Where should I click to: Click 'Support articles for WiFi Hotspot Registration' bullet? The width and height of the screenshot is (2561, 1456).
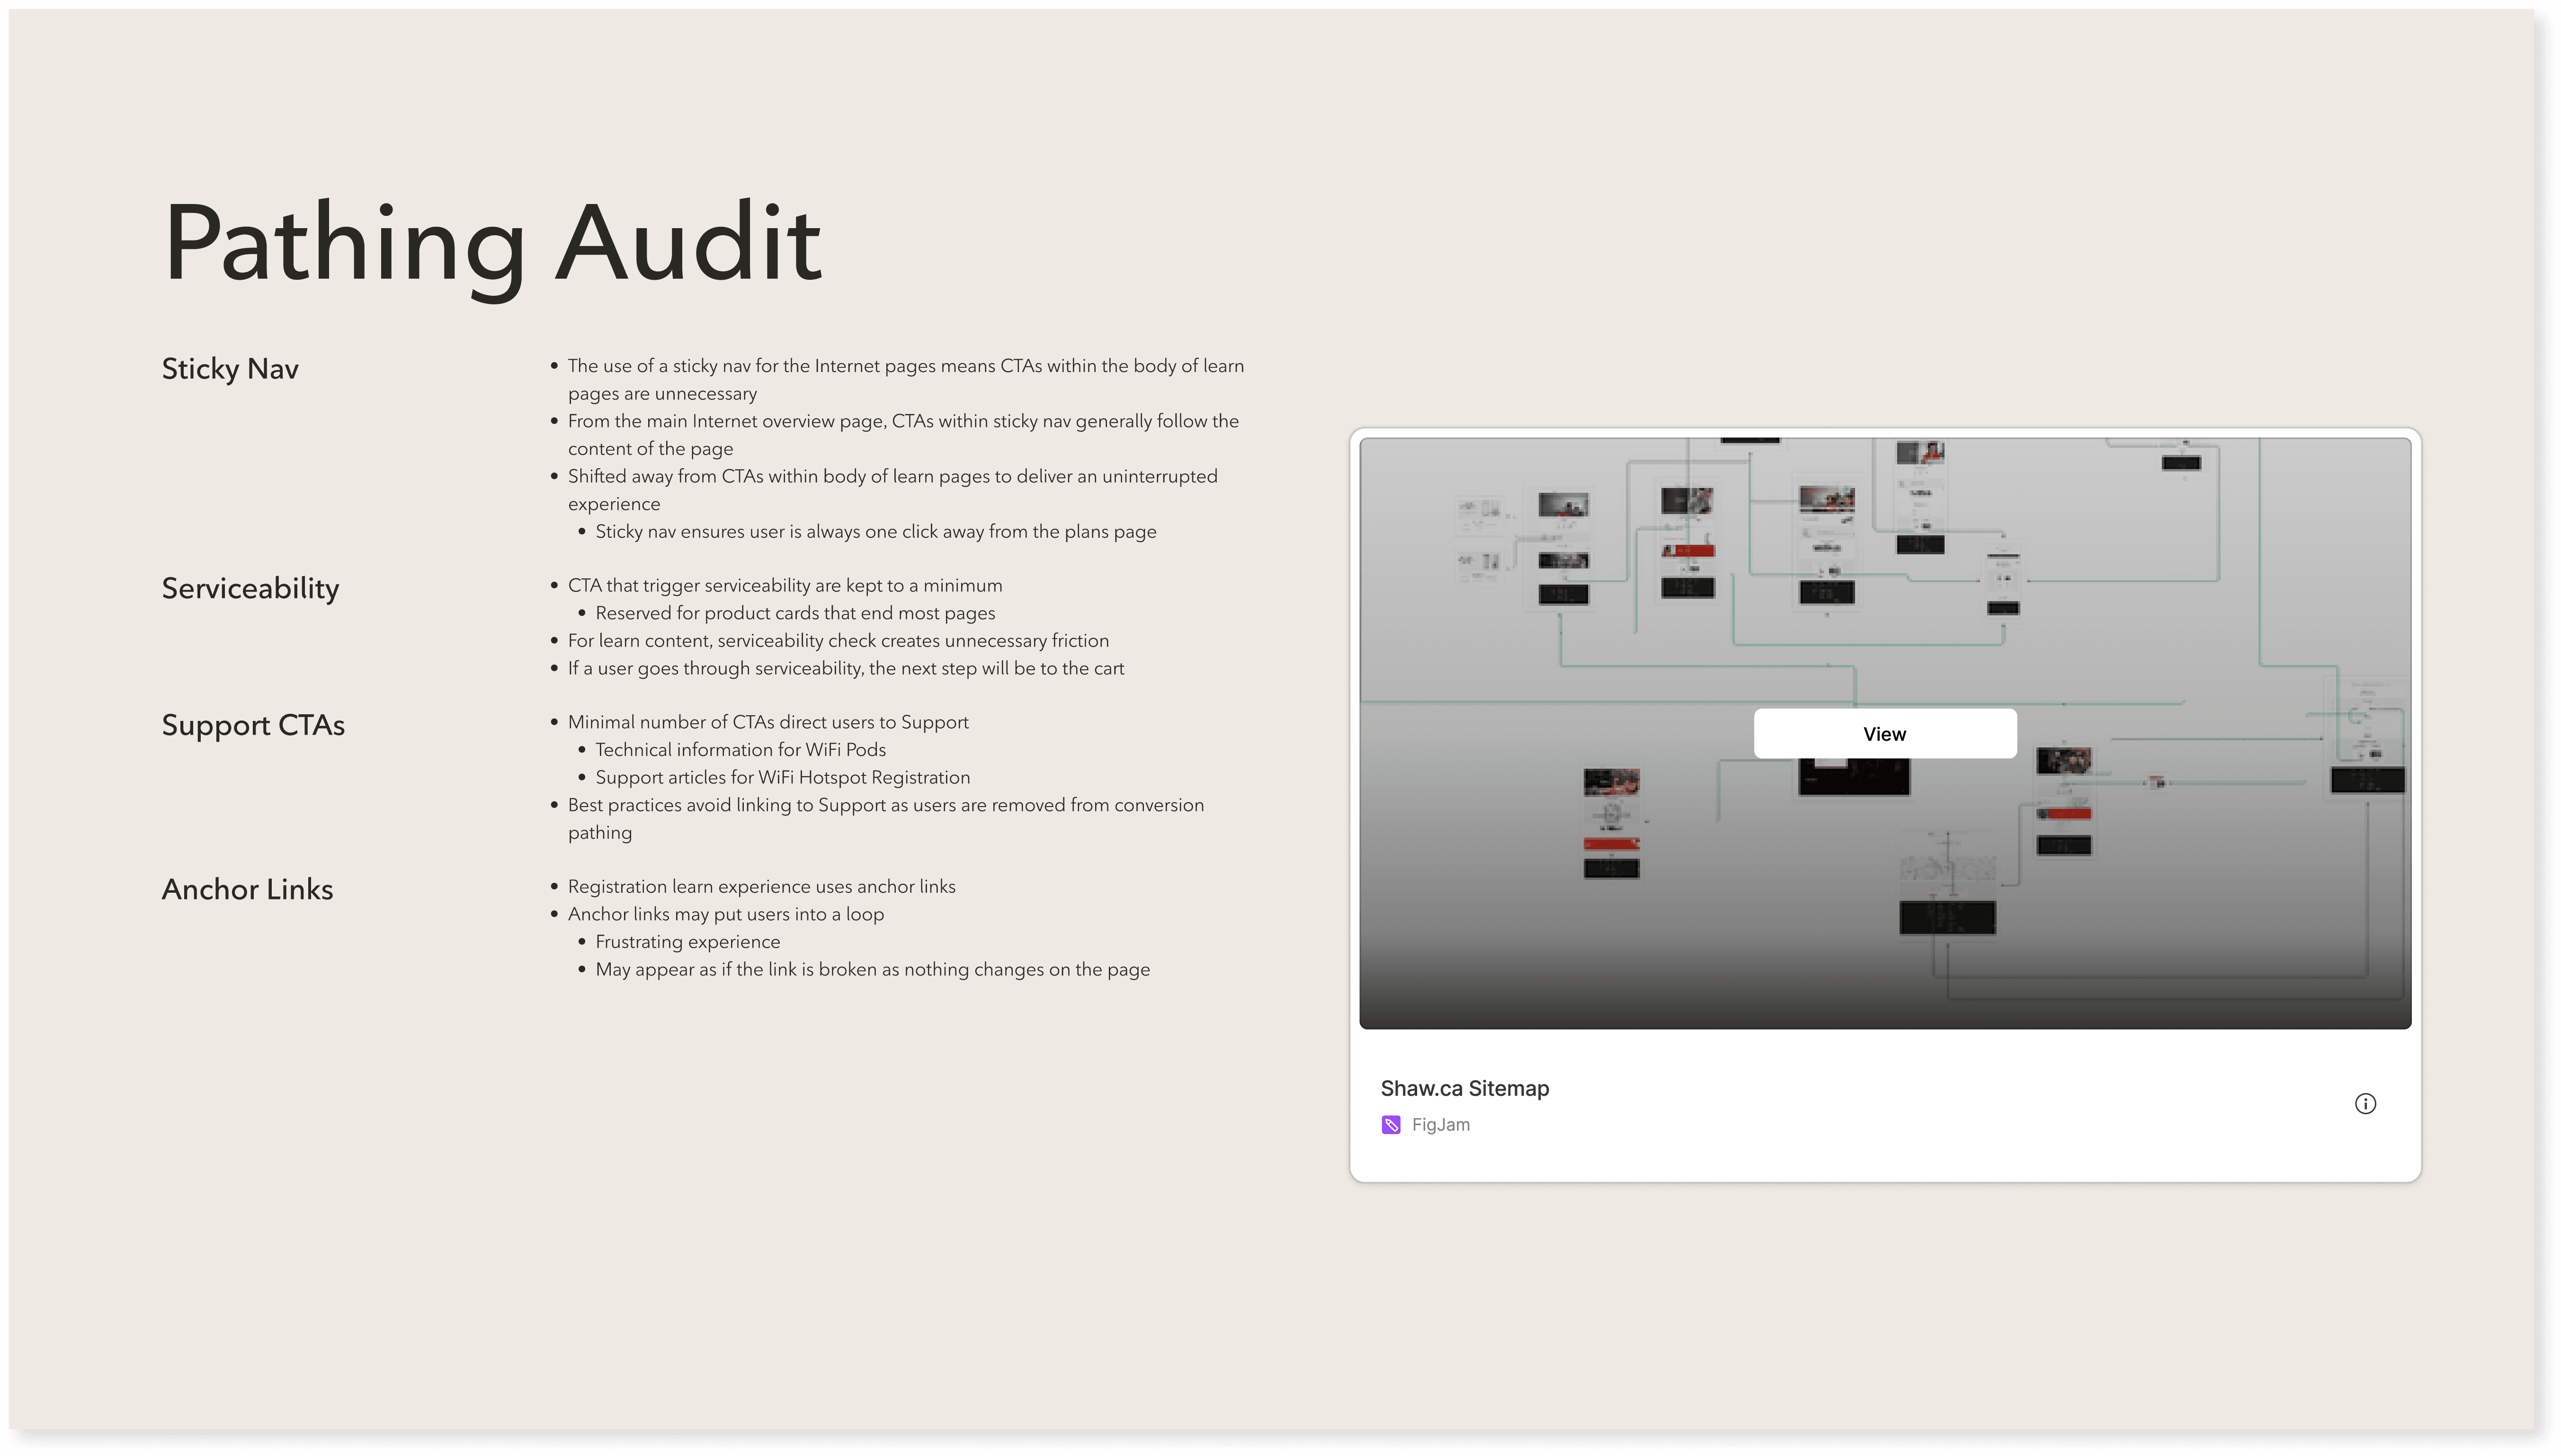[x=782, y=778]
